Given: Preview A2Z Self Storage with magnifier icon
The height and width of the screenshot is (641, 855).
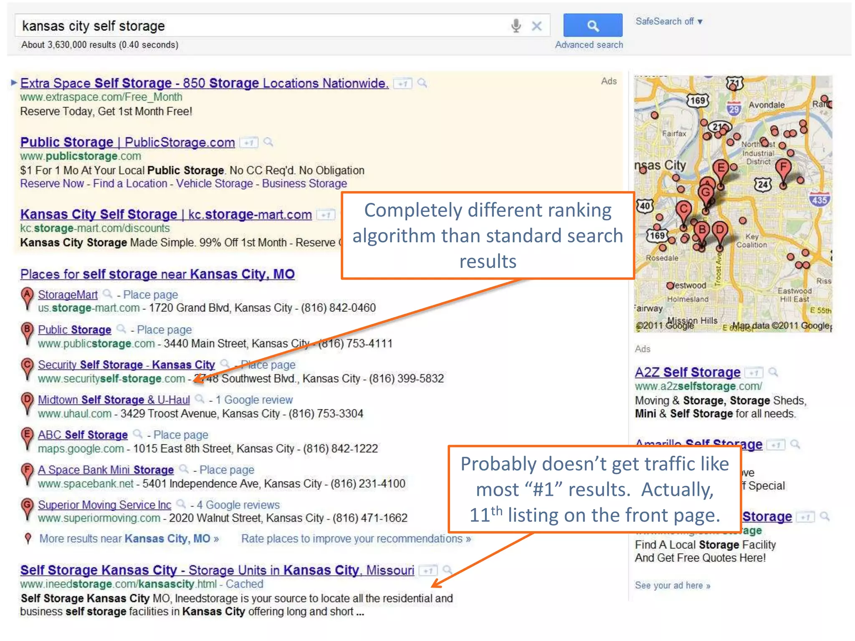Looking at the screenshot, I should (x=774, y=372).
